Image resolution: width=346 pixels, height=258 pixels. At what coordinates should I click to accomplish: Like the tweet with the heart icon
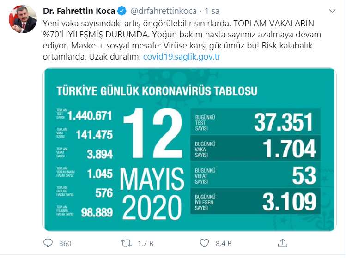pos(204,243)
